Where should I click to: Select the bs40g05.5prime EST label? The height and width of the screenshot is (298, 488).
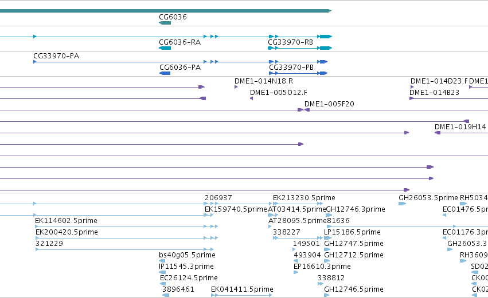click(187, 256)
